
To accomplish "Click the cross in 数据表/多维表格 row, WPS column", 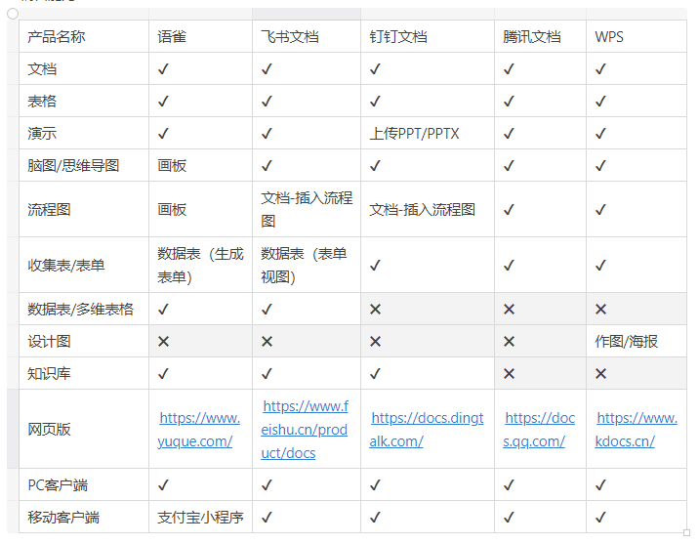I will (601, 309).
